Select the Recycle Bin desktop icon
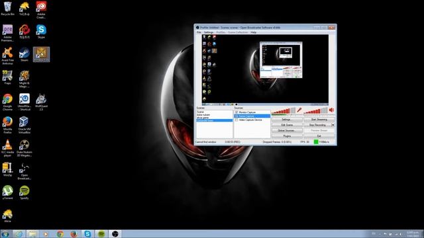This screenshot has height=238, width=424. pos(7,9)
